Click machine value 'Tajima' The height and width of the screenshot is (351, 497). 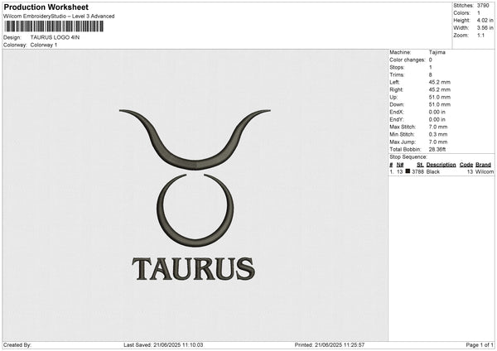point(437,52)
